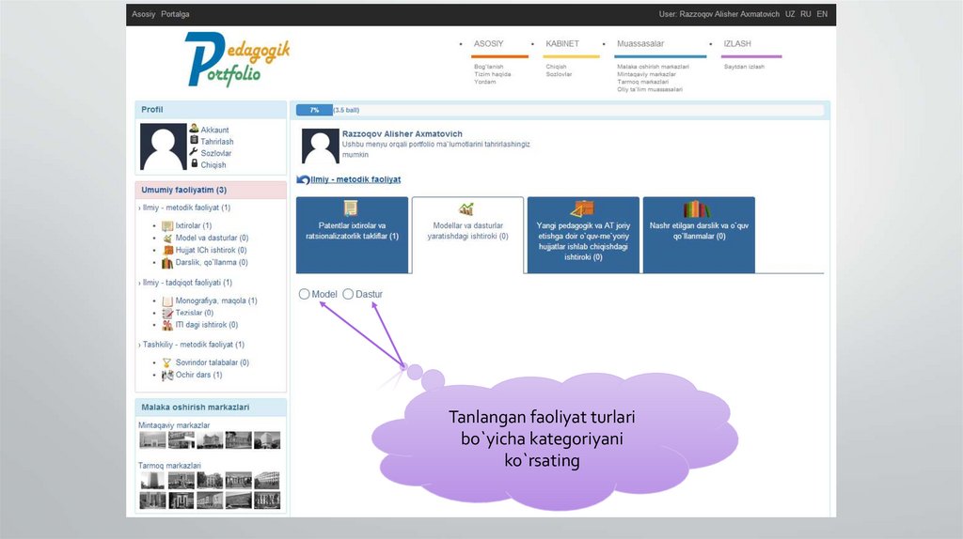The image size is (963, 539).
Task: Open Tarmoq markazlari link under Muassasalar
Action: [x=643, y=82]
